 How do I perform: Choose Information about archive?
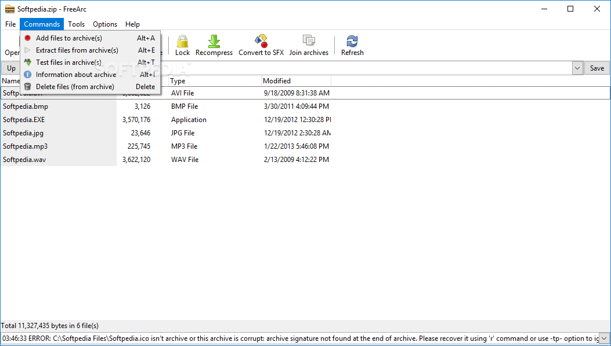pyautogui.click(x=91, y=74)
